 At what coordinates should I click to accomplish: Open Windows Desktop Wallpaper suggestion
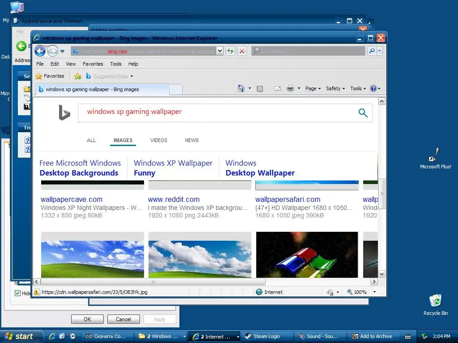coord(260,168)
